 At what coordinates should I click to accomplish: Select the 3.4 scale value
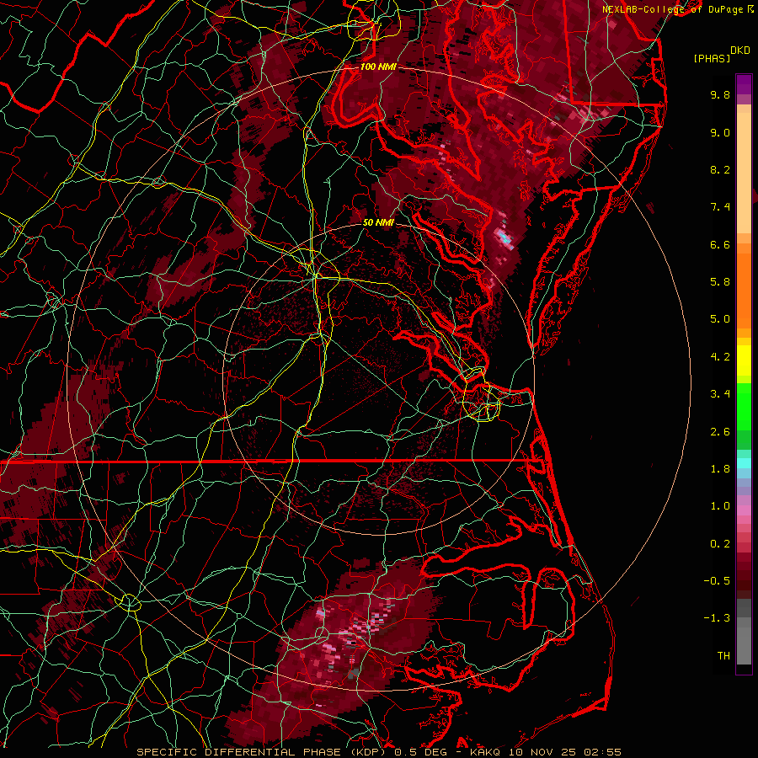pyautogui.click(x=720, y=394)
